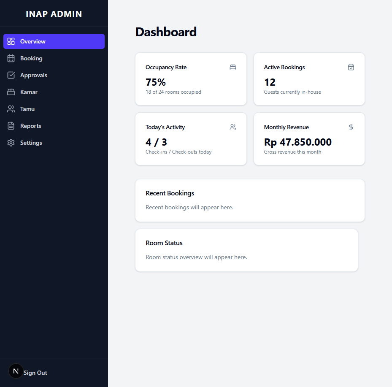Click the 75% occupancy figure
Viewport: 392px width, 387px height.
click(x=155, y=82)
